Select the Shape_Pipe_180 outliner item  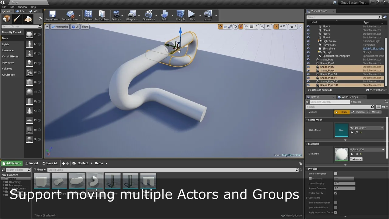click(x=329, y=82)
